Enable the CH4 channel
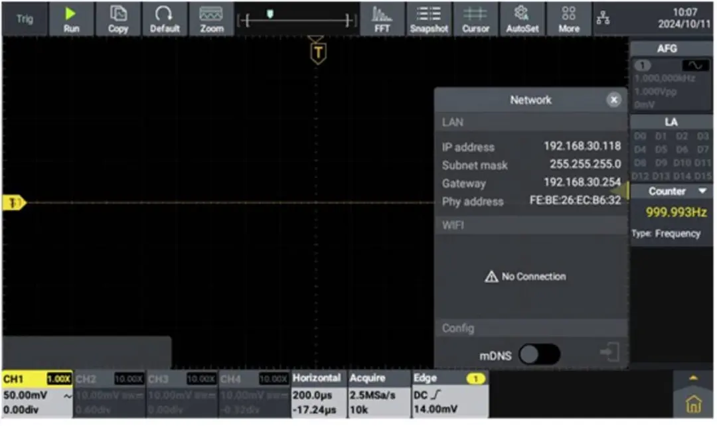 [254, 394]
